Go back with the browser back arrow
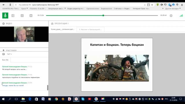Viewport: 185px width, 104px height. point(4,5)
